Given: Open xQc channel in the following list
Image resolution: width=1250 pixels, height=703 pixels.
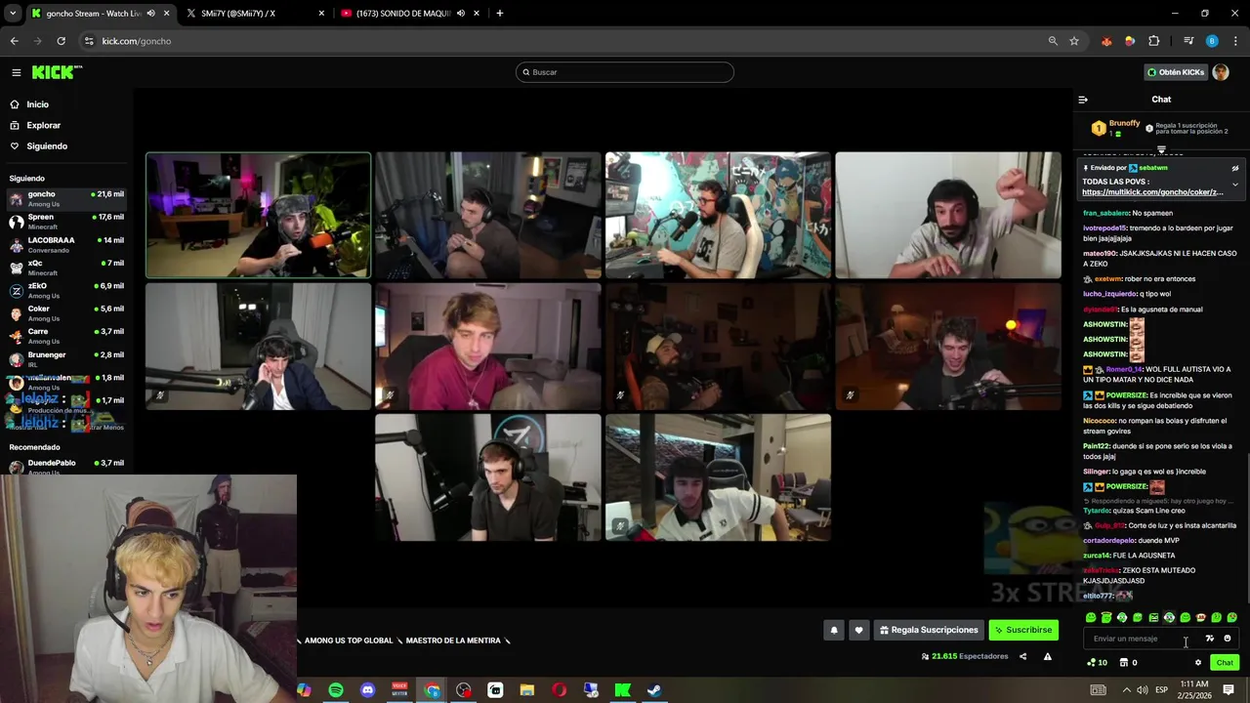Looking at the screenshot, I should coord(66,268).
